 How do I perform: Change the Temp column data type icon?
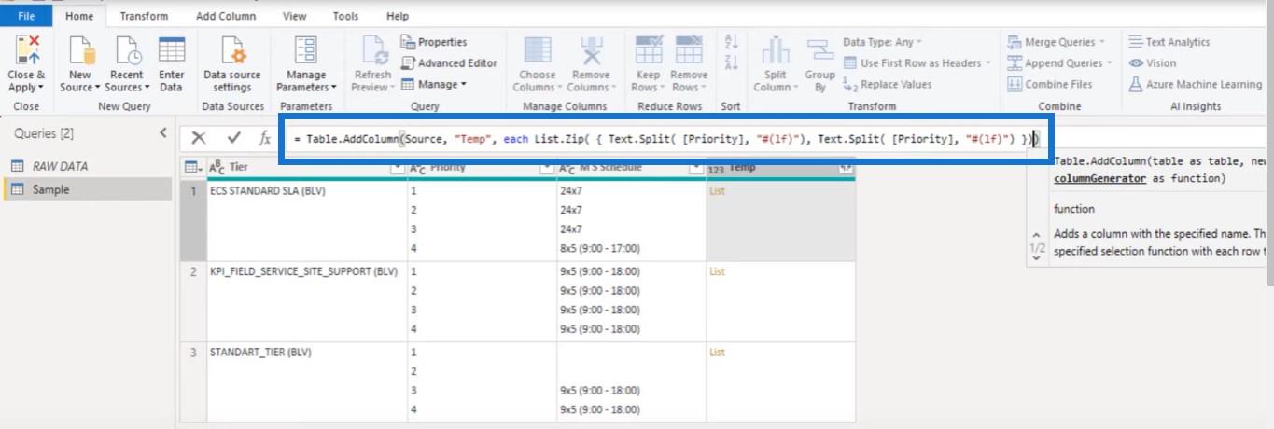coord(717,168)
